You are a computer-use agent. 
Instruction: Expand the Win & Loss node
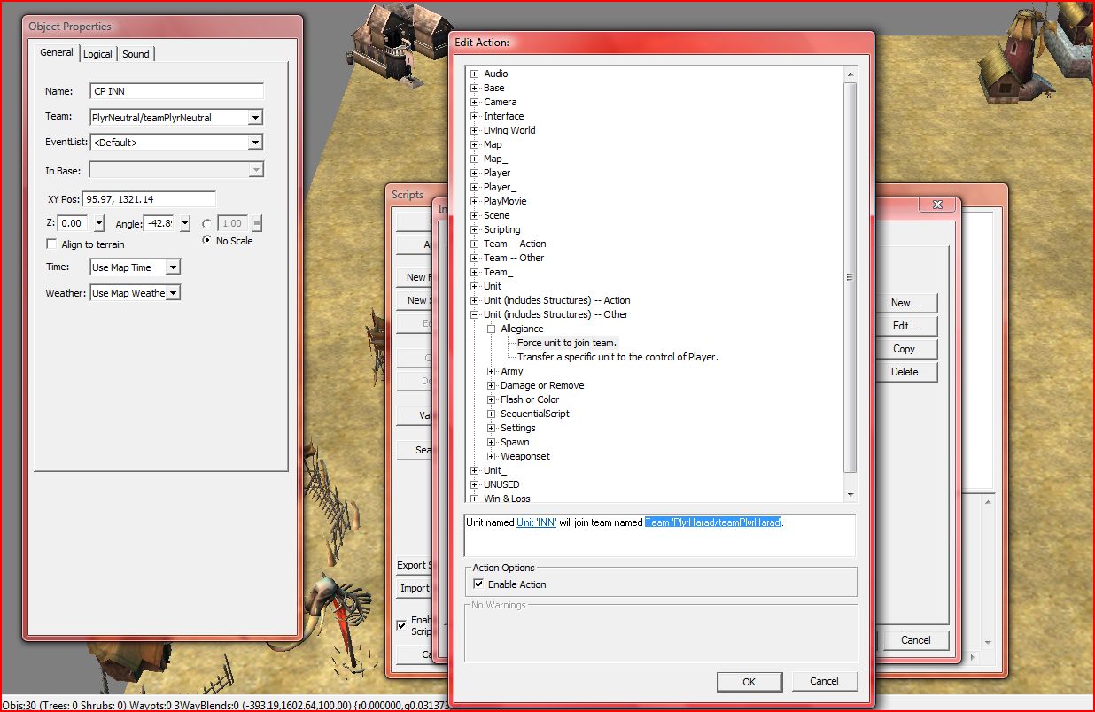(x=475, y=499)
